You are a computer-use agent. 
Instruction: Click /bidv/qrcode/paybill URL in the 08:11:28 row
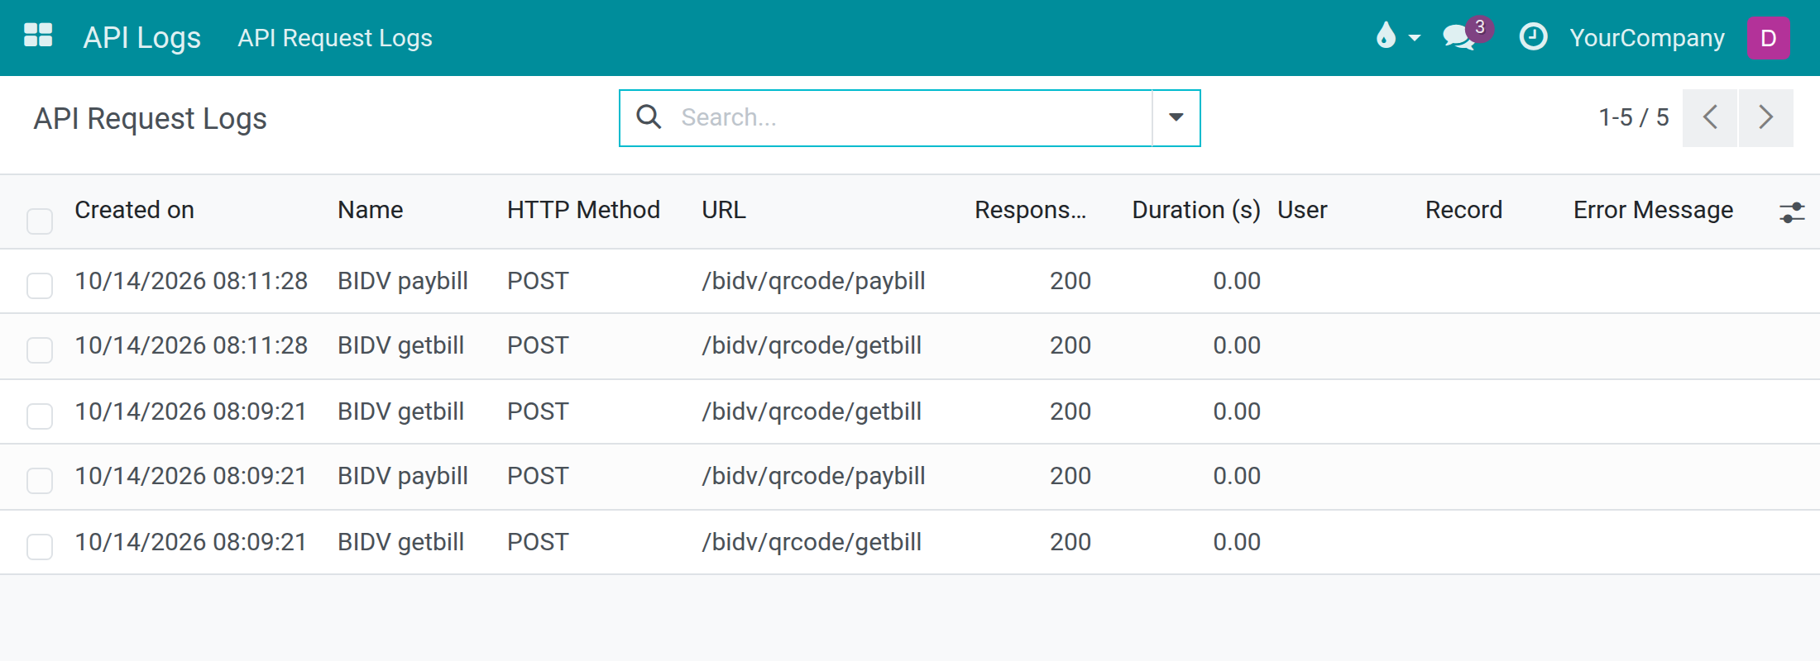pos(813,281)
